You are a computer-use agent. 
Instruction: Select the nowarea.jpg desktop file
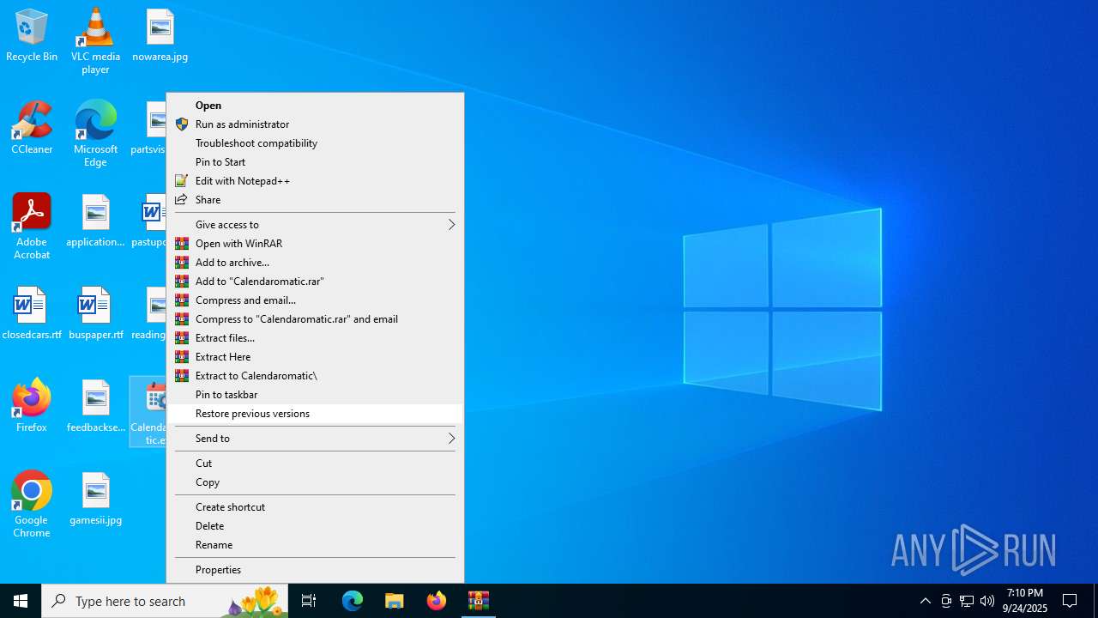[x=160, y=36]
